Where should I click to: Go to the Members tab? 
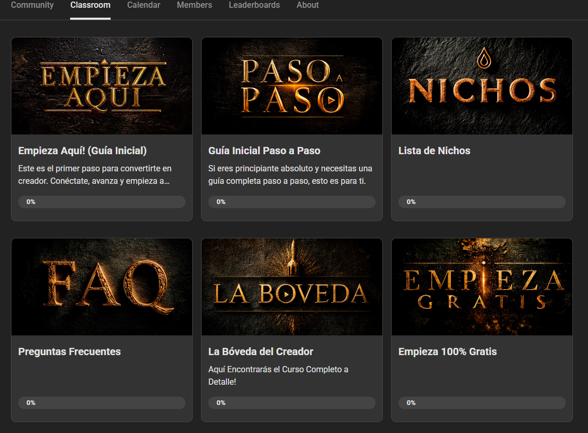click(194, 5)
